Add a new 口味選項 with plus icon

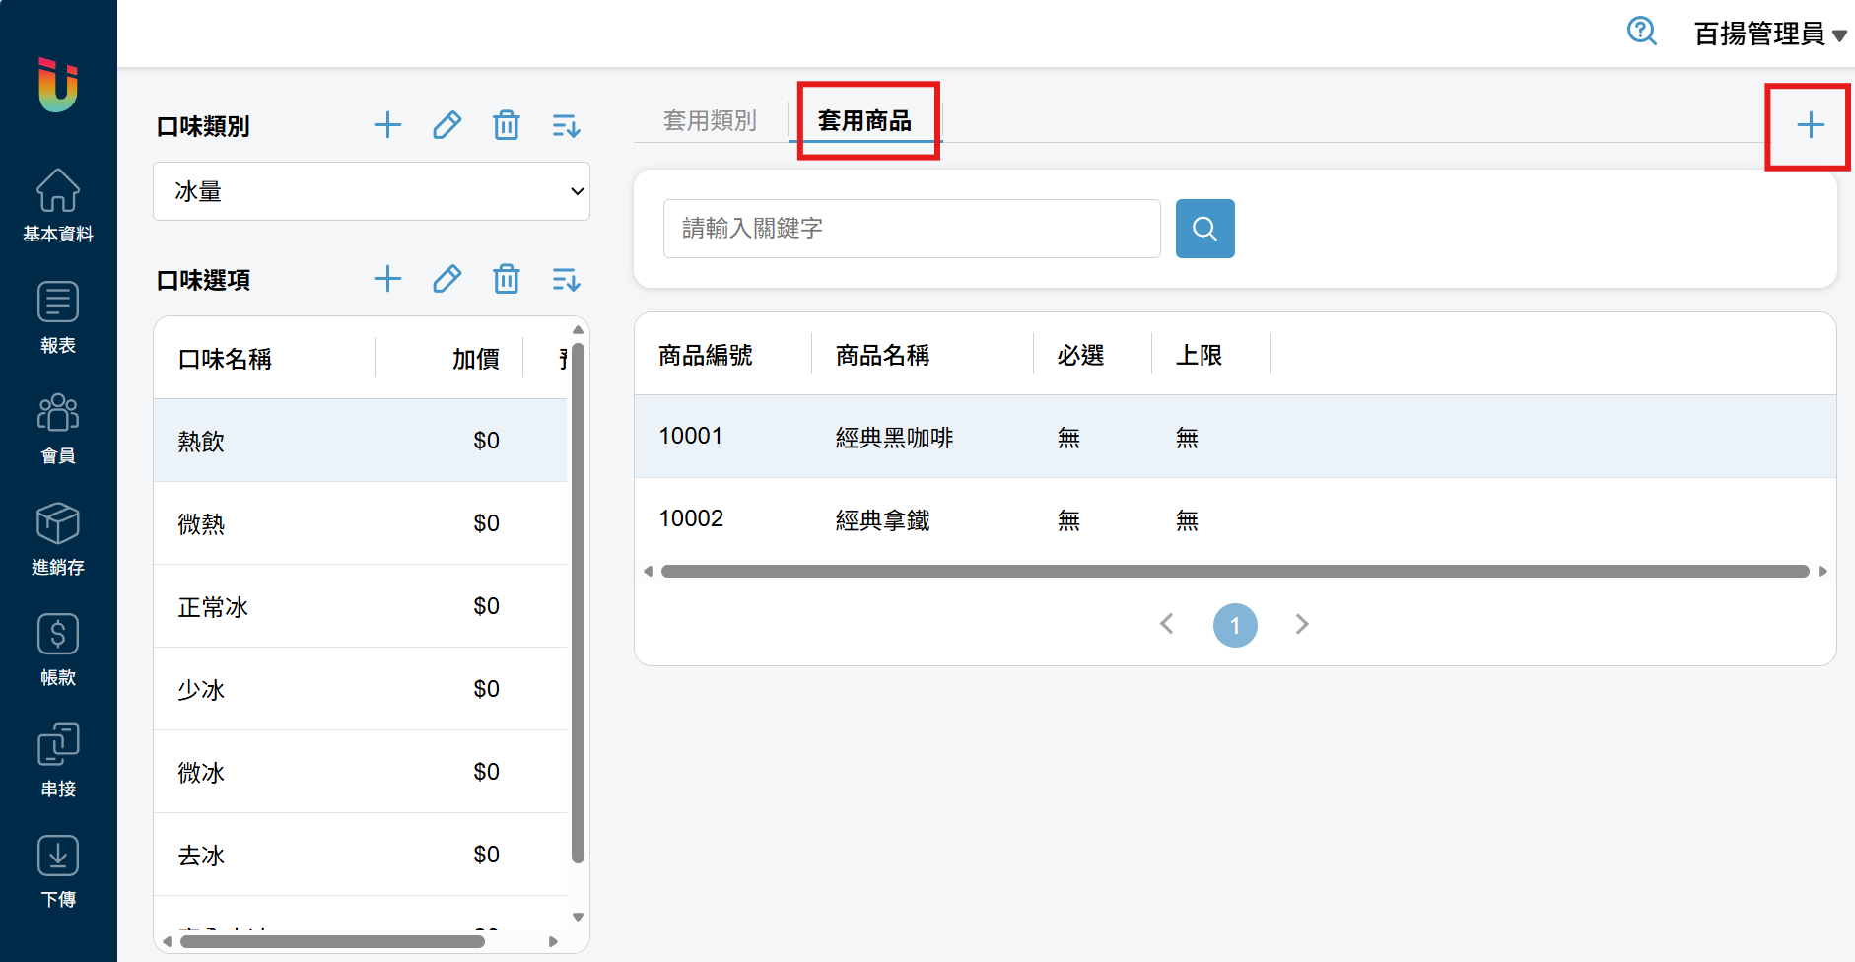pos(387,279)
